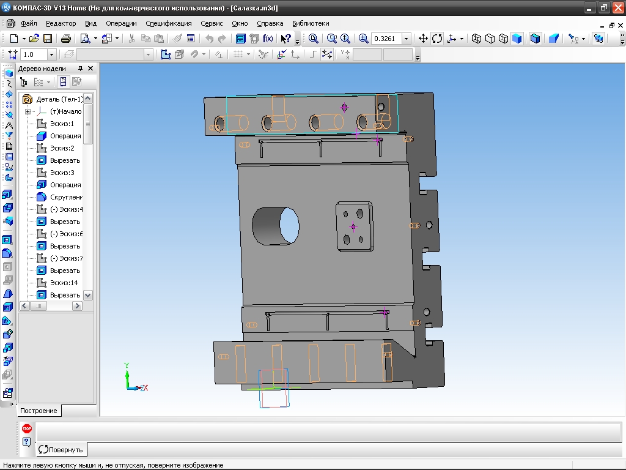Open the Библиотеки menu
Viewport: 626px width, 470px height.
[311, 23]
